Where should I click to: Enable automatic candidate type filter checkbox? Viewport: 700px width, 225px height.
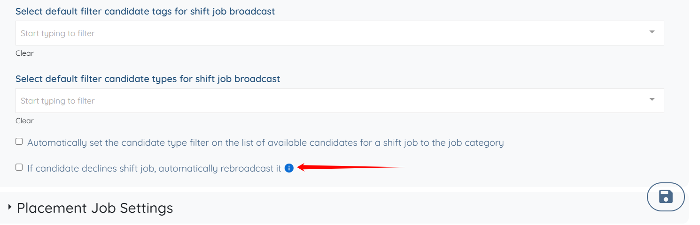(19, 142)
